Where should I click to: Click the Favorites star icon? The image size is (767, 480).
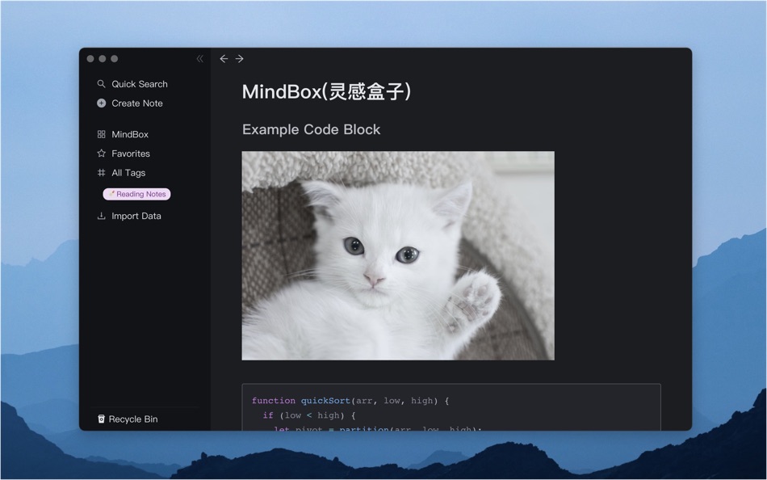click(101, 154)
